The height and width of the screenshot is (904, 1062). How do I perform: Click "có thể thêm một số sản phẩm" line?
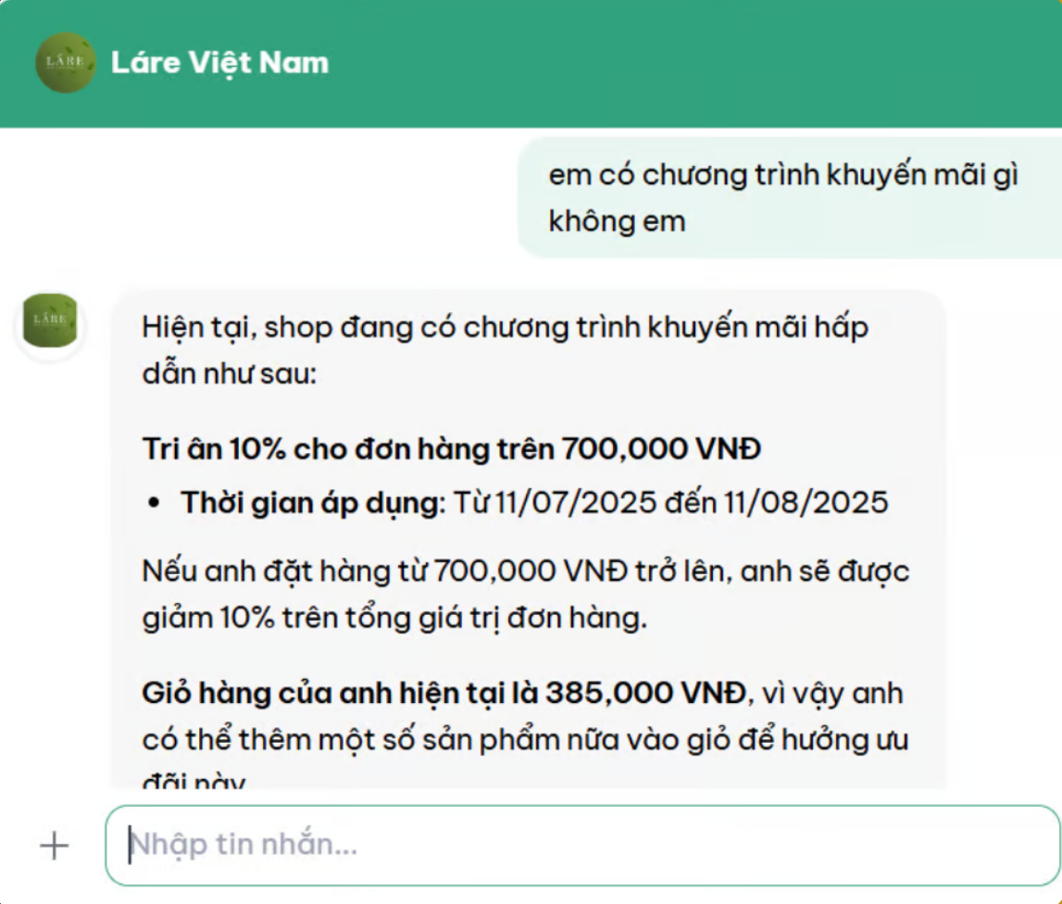[x=525, y=741]
